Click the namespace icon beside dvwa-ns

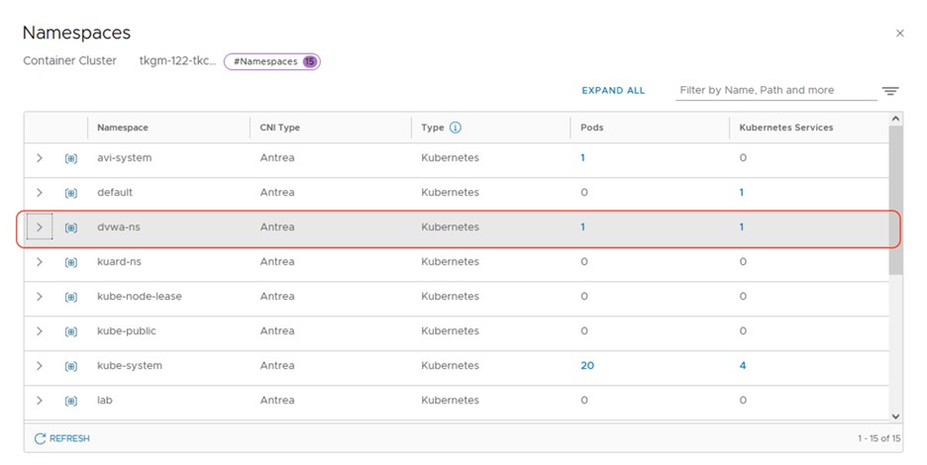pyautogui.click(x=70, y=228)
